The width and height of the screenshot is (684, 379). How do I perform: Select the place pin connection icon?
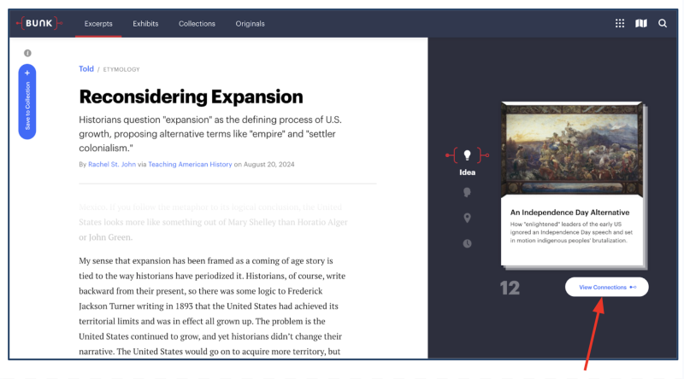click(467, 219)
